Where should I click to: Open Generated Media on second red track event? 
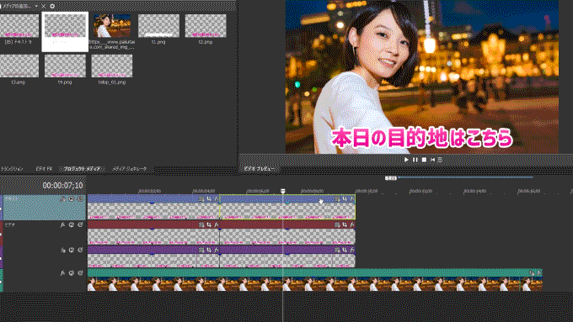click(337, 224)
